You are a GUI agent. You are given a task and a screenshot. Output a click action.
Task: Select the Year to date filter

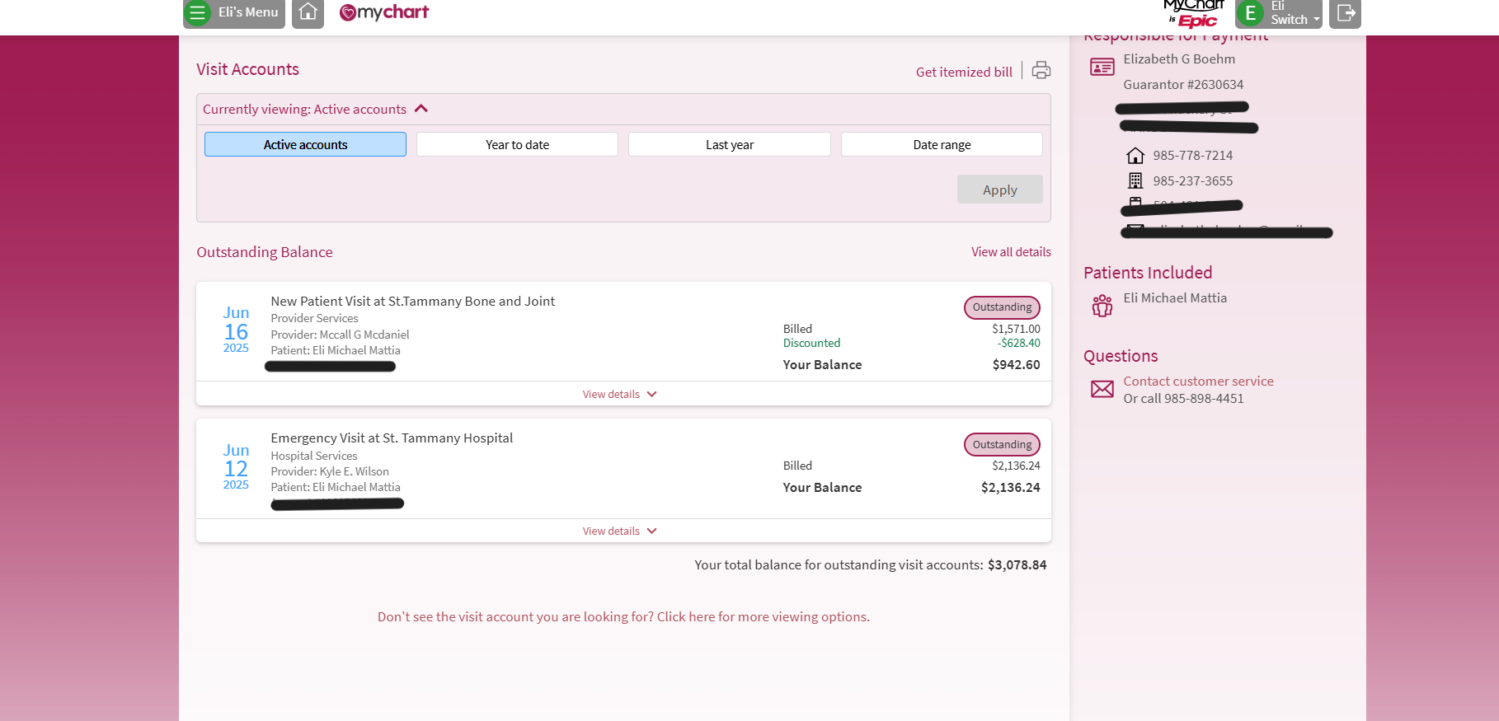[x=517, y=144]
